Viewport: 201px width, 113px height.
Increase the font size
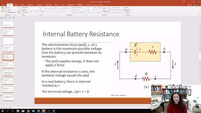46,8
